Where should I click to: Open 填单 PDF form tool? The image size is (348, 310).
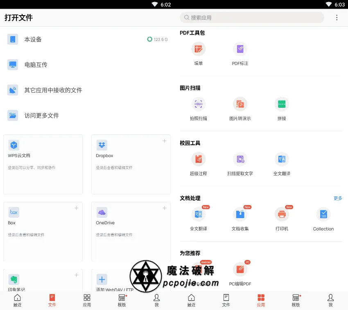click(199, 54)
